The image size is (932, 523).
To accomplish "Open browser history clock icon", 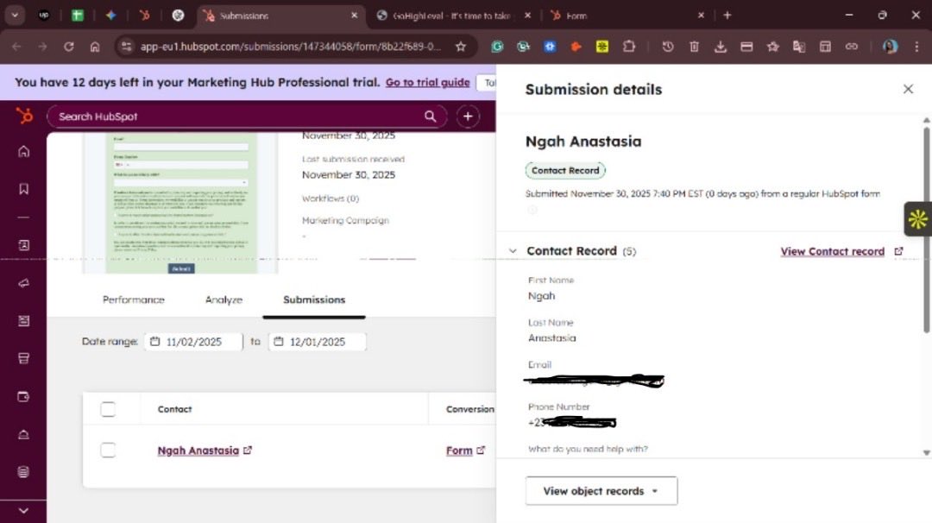I will pos(667,47).
